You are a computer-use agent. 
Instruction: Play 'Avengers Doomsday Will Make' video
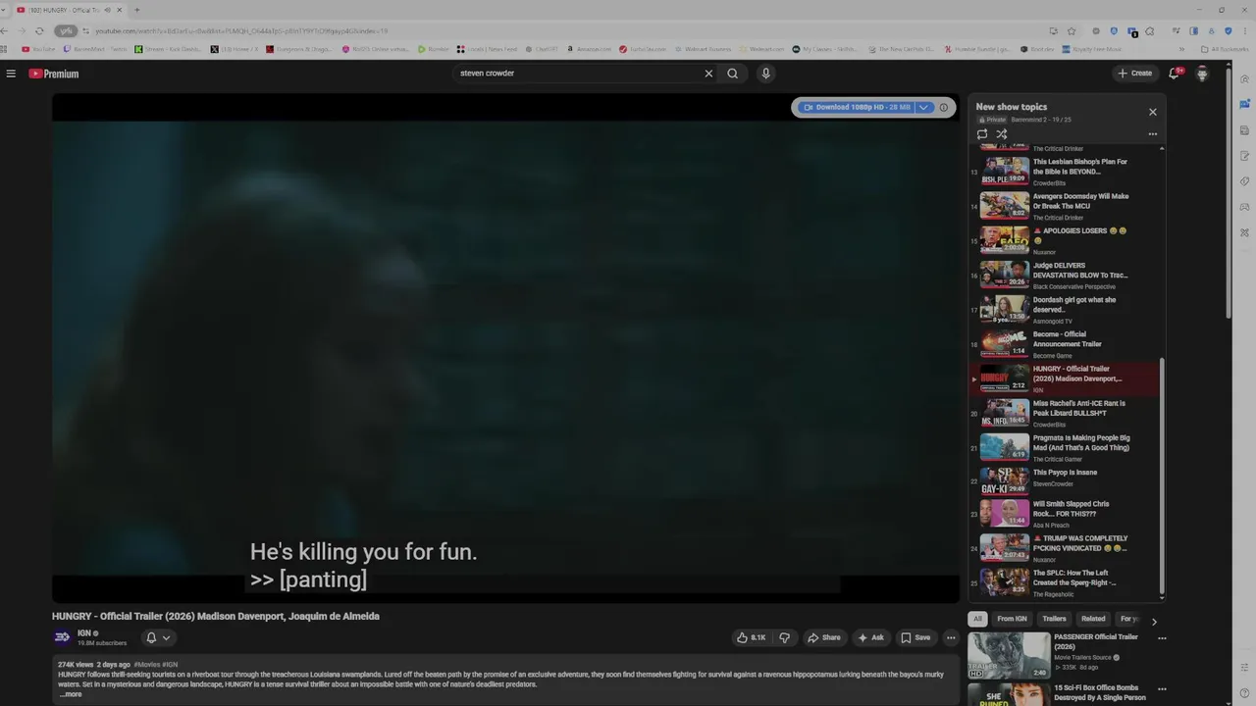[x=1065, y=206]
